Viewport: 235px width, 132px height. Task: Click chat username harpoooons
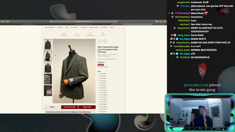pyautogui.click(x=184, y=28)
